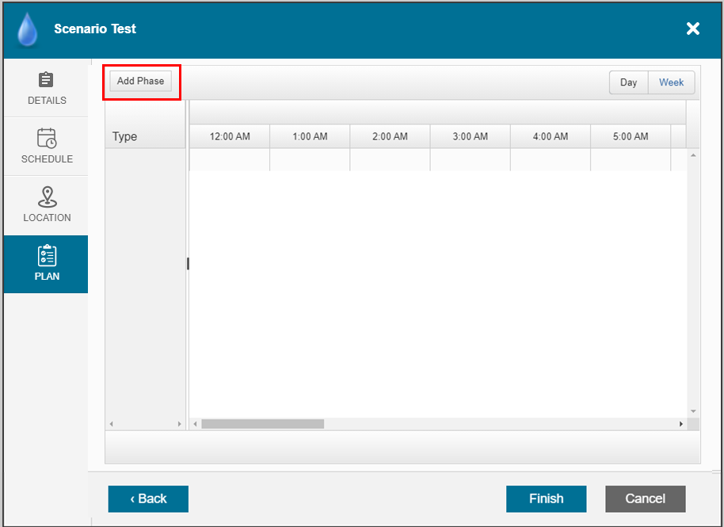Collapse the Type panel using splitter handle
The image size is (724, 527).
point(188,264)
